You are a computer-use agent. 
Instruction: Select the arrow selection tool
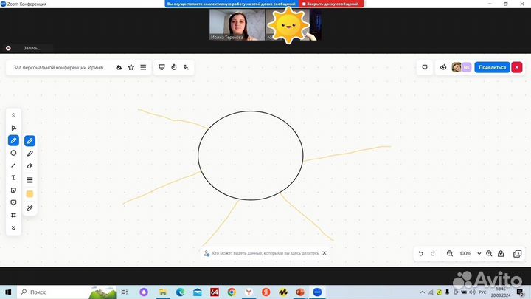coord(13,128)
